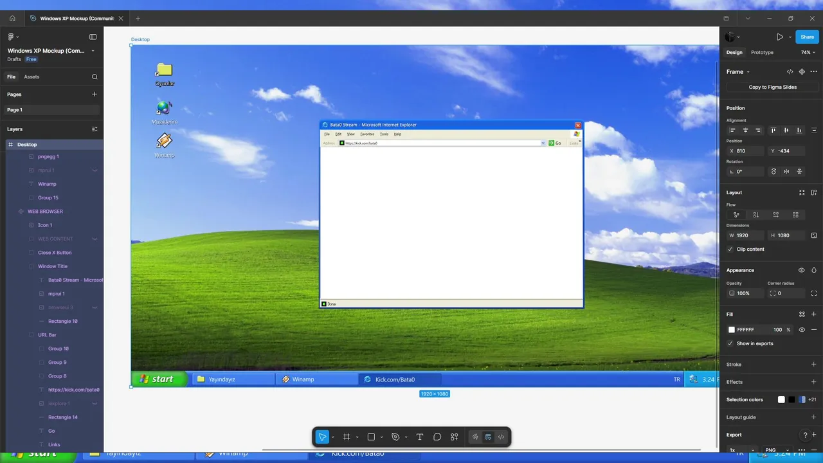Image resolution: width=823 pixels, height=463 pixels.
Task: Click the black selection color swatch
Action: [791, 399]
